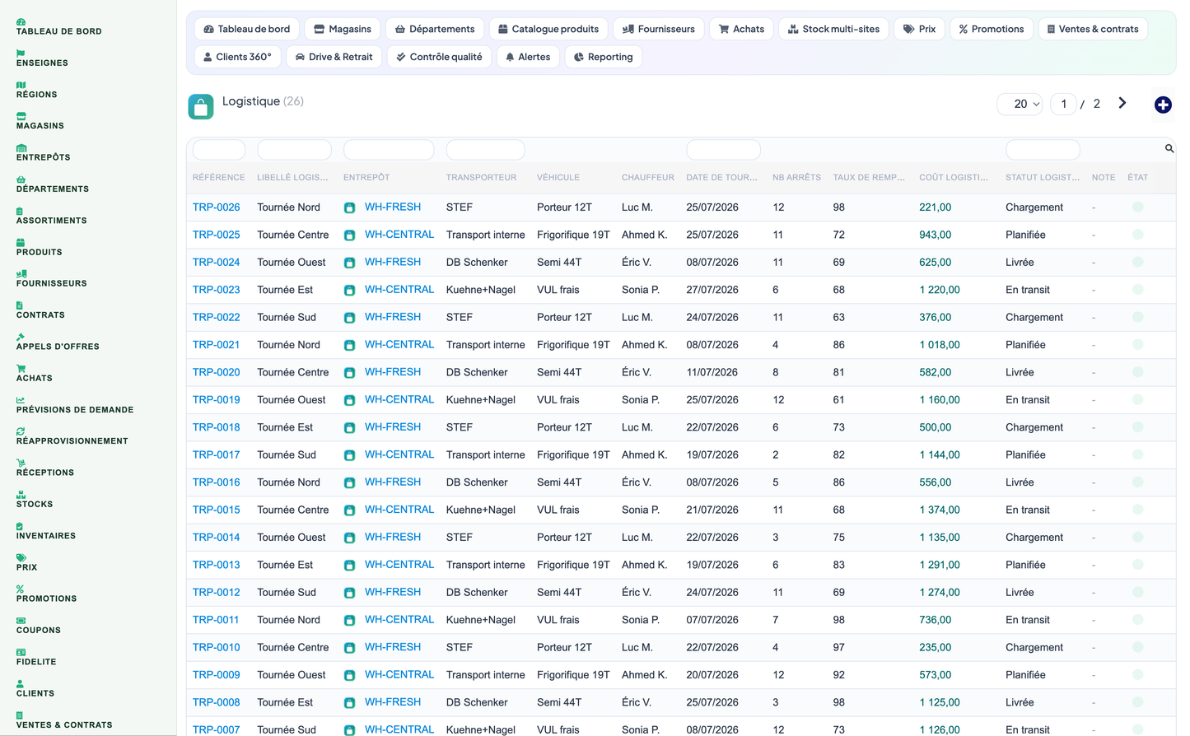Toggle the État indicator for TRP-0018

[x=1137, y=427]
